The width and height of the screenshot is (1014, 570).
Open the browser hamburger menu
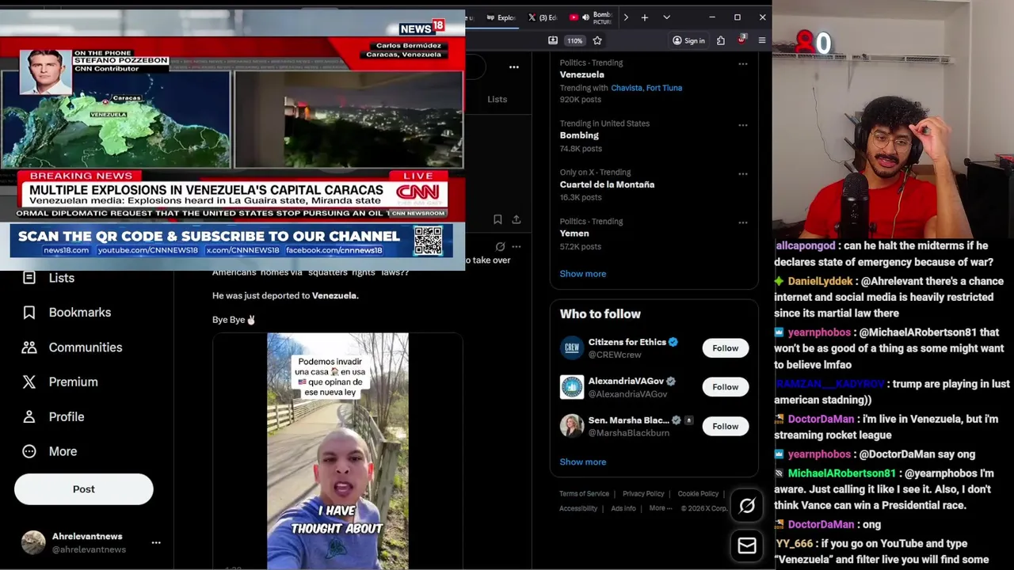click(x=762, y=40)
